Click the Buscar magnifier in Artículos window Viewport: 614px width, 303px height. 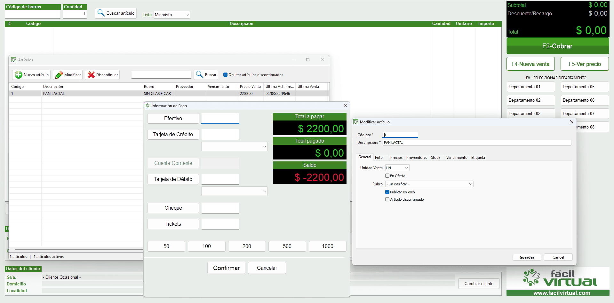coord(200,75)
